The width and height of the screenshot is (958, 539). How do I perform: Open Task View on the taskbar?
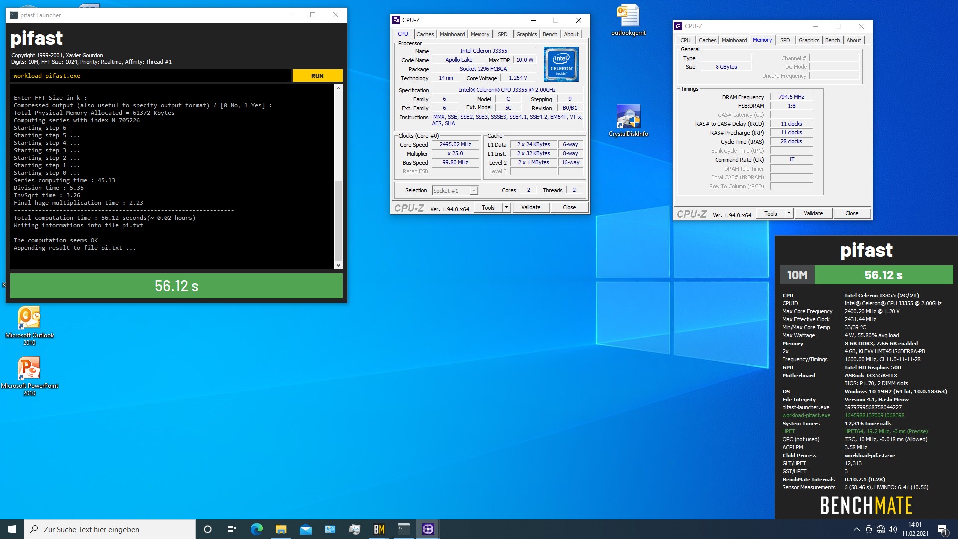click(x=232, y=529)
